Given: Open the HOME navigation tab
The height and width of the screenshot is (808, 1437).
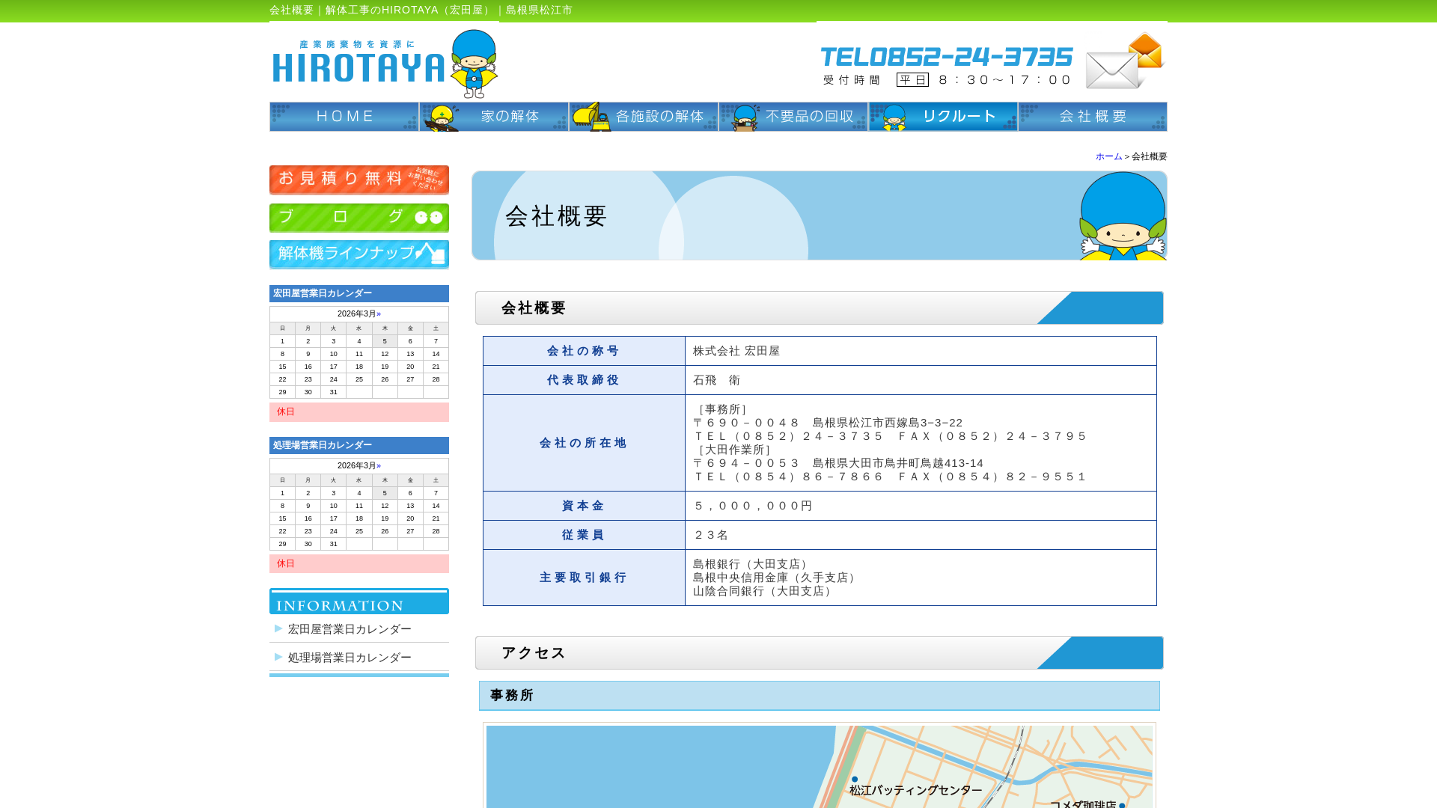Looking at the screenshot, I should (x=344, y=117).
